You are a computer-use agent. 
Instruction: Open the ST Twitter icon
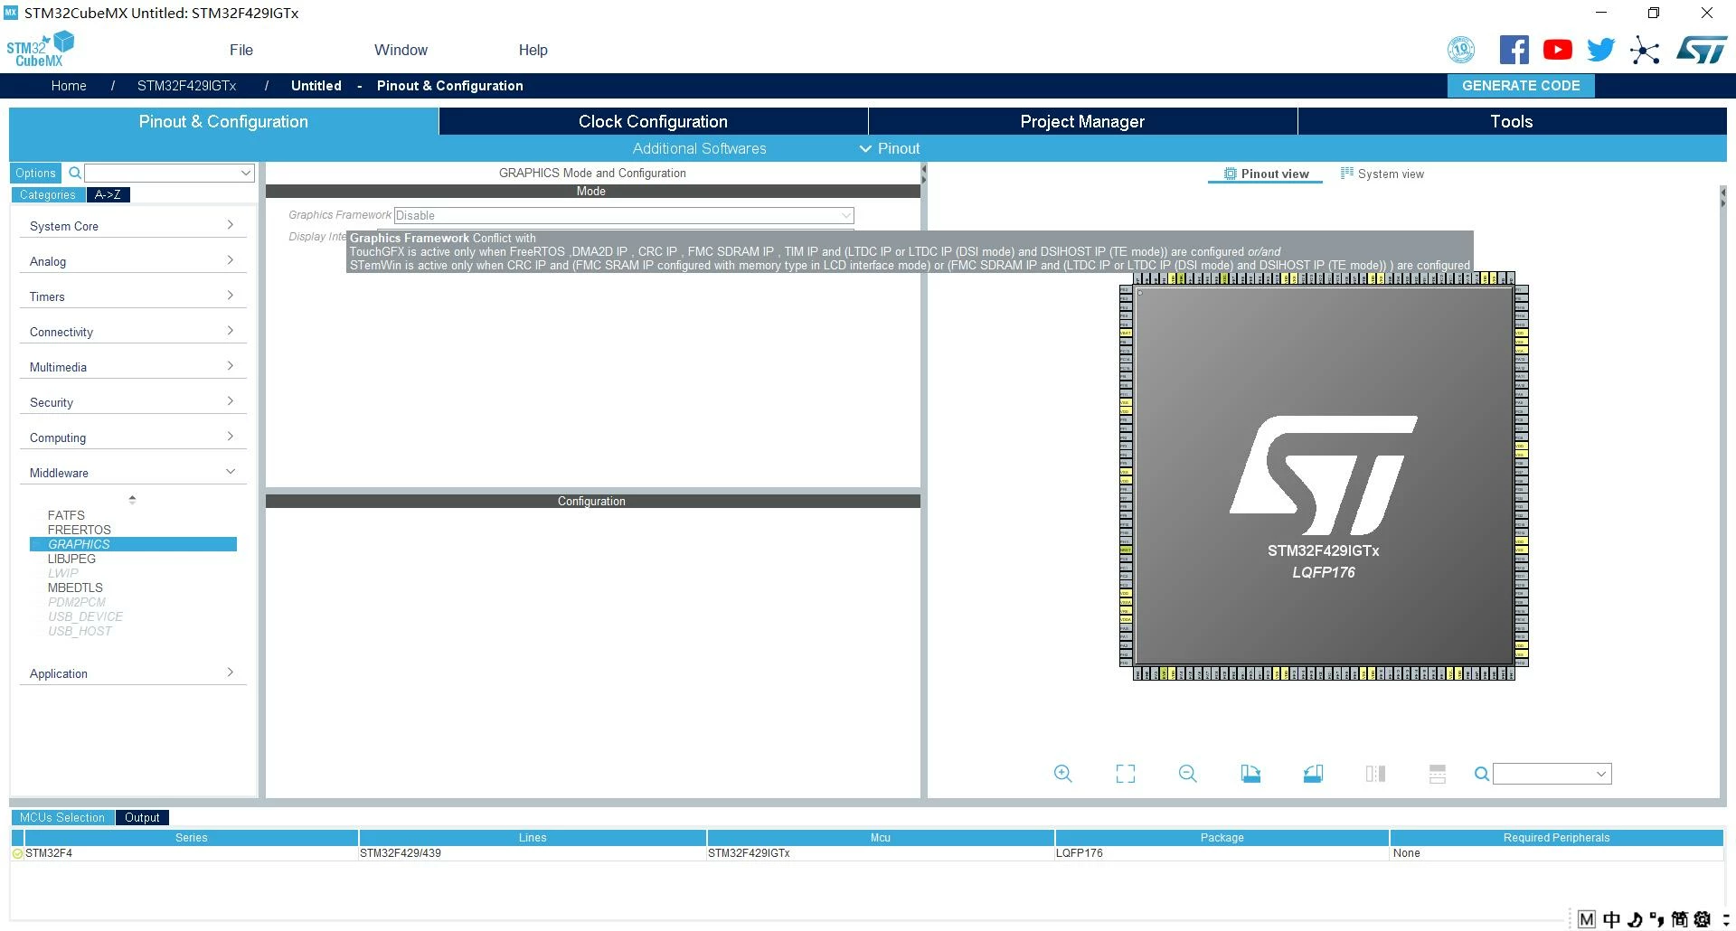point(1600,50)
